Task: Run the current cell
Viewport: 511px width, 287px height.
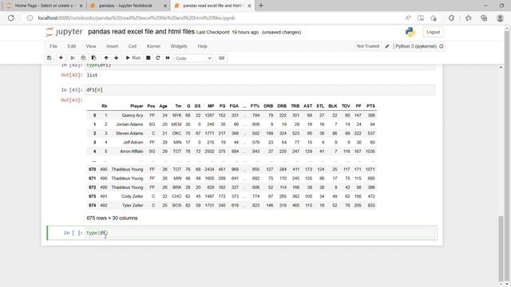Action: [133, 58]
